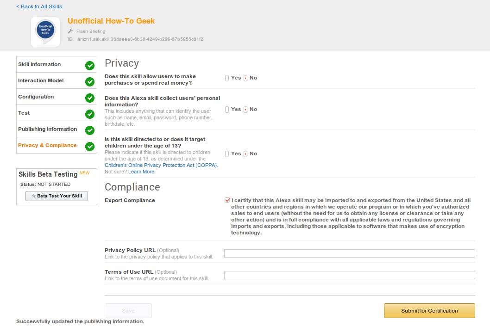
Task: Go back to All Skills
Action: [39, 6]
